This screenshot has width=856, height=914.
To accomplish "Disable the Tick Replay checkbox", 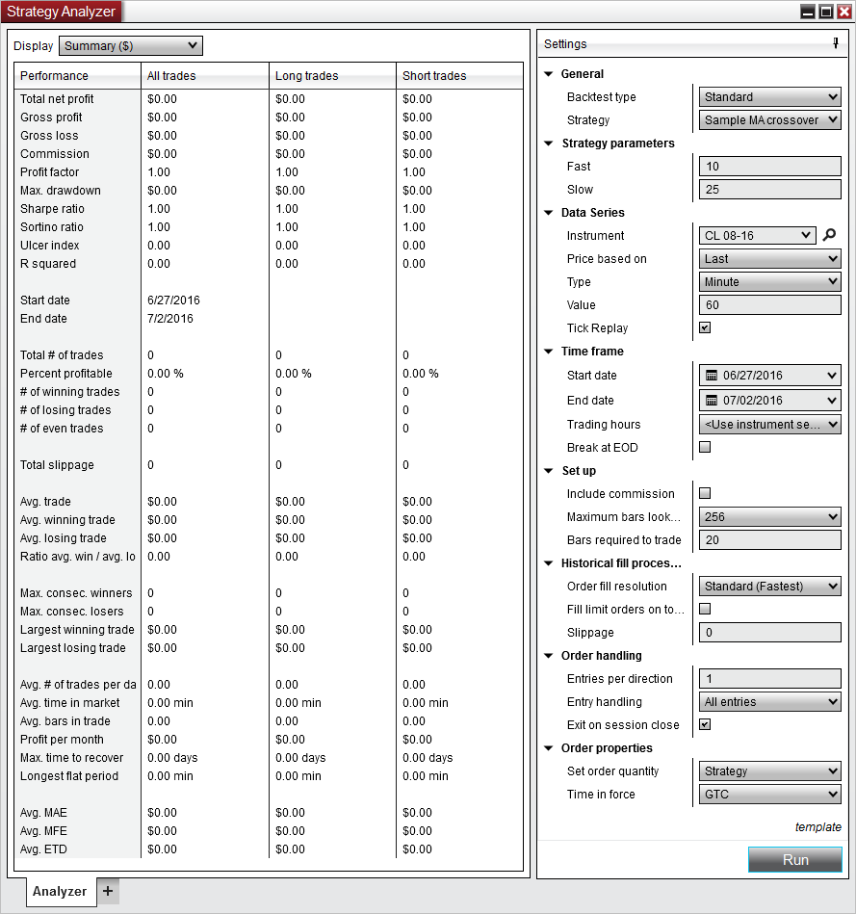I will [x=705, y=327].
